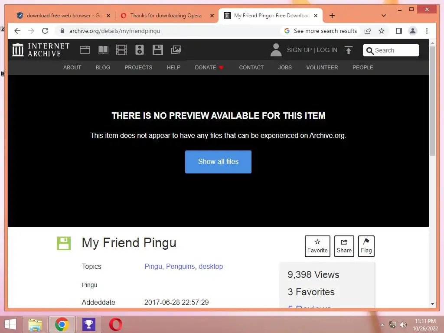
Task: Click the browser forward arrow
Action: (31, 31)
